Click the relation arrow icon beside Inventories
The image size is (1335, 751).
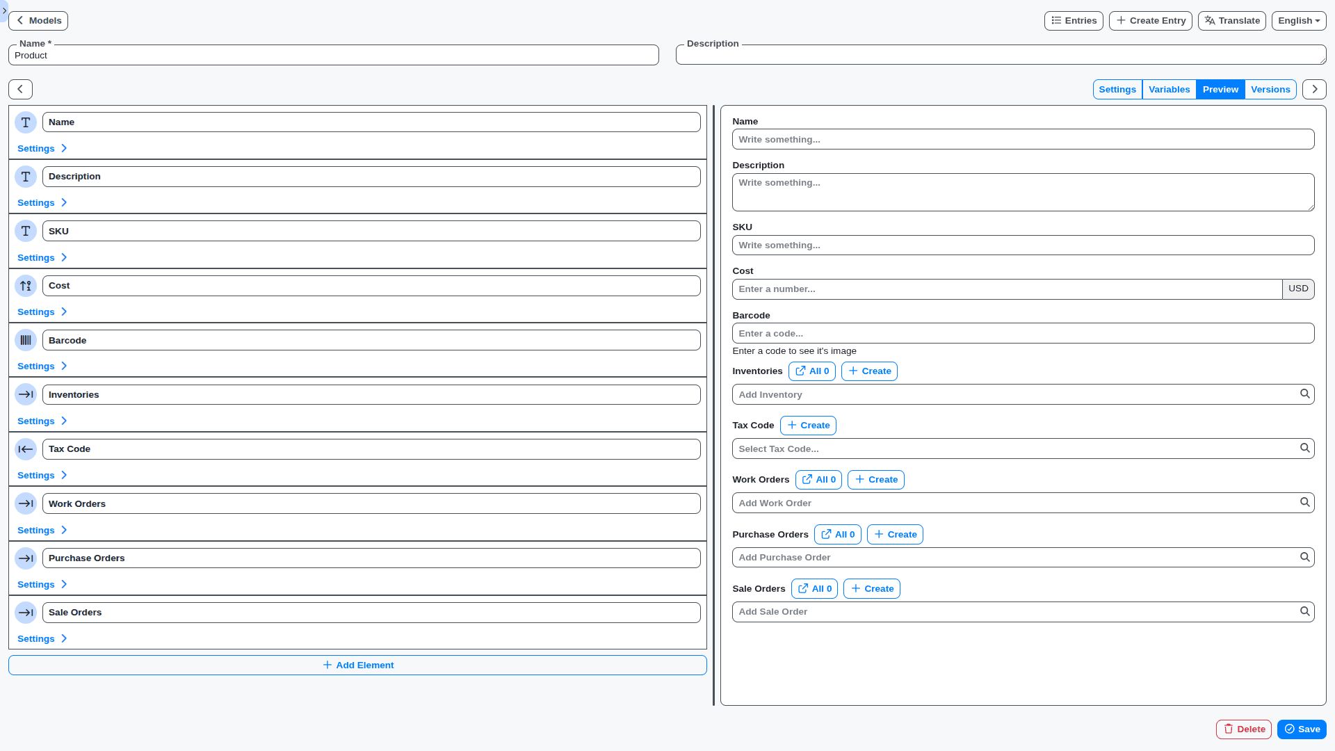[26, 394]
